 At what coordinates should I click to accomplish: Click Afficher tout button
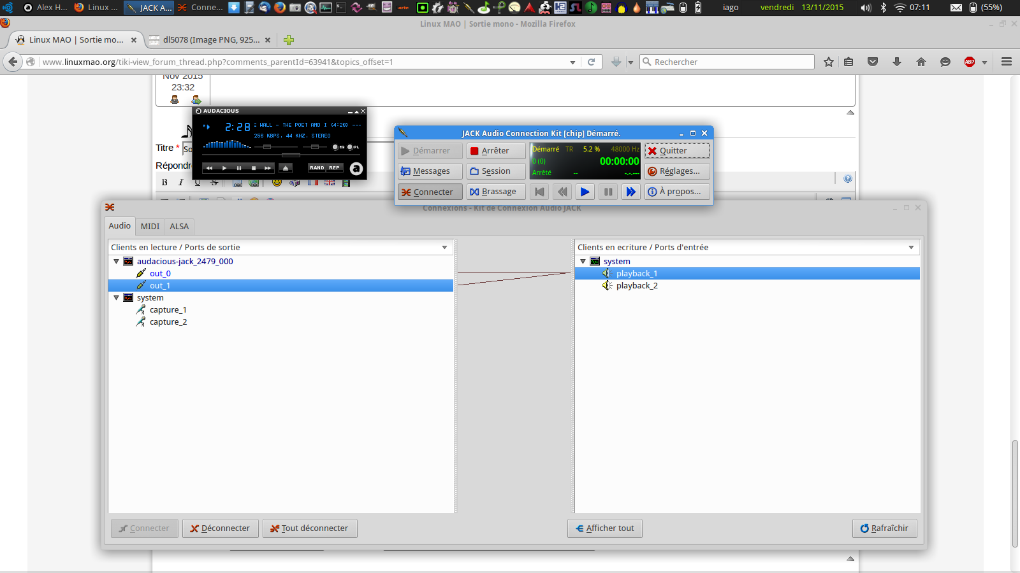click(605, 528)
